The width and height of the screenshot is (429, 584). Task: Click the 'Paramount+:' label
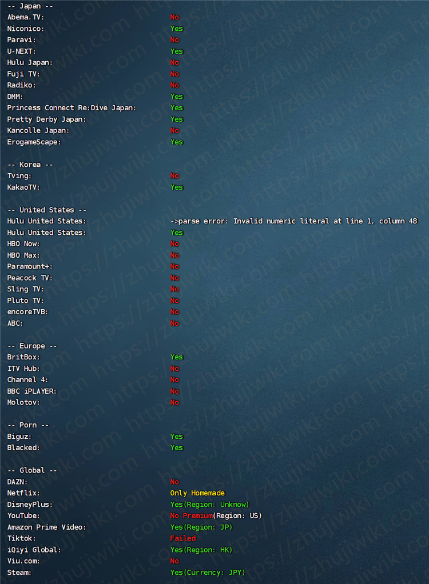click(30, 267)
